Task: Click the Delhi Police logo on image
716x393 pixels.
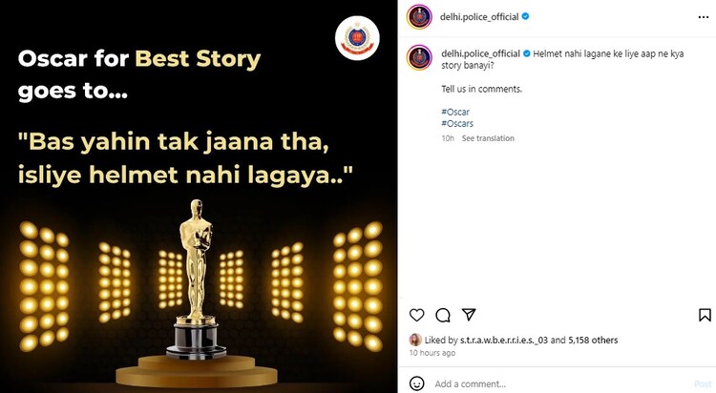Action: pyautogui.click(x=357, y=38)
